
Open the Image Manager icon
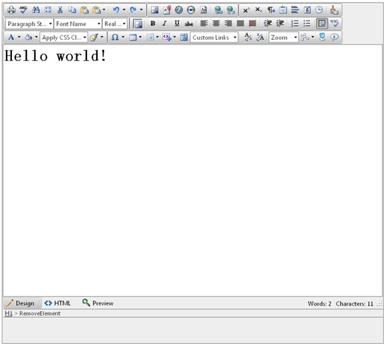pyautogui.click(x=155, y=10)
